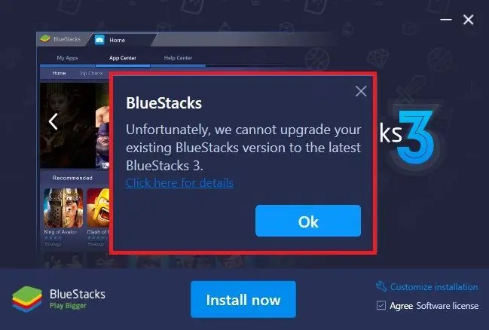Click the Ok button
Image resolution: width=489 pixels, height=330 pixels.
pos(308,221)
